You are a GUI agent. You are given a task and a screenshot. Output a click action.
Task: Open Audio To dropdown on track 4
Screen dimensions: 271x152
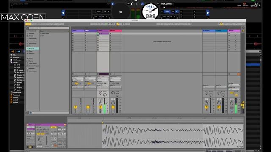pyautogui.click(x=116, y=87)
